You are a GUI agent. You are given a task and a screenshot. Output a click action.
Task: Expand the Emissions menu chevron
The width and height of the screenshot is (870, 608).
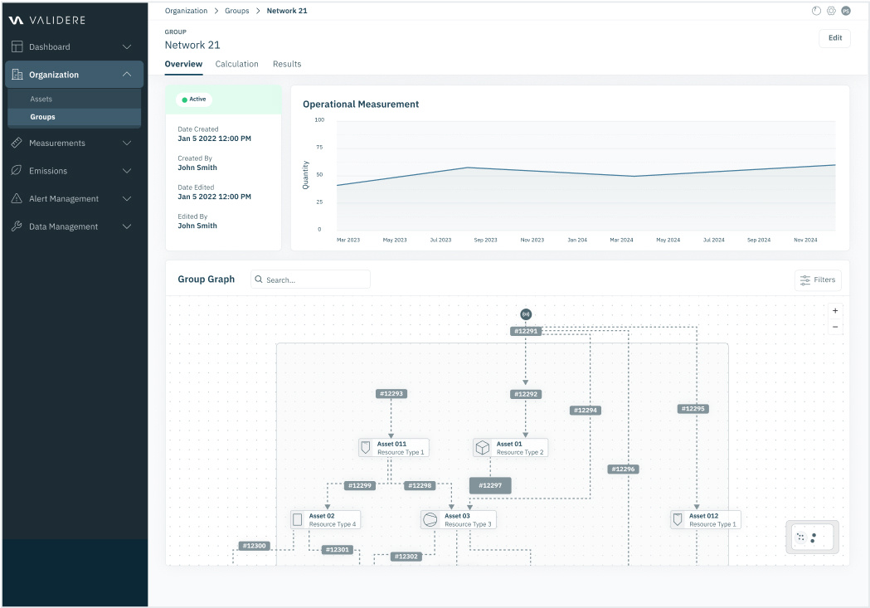[127, 170]
